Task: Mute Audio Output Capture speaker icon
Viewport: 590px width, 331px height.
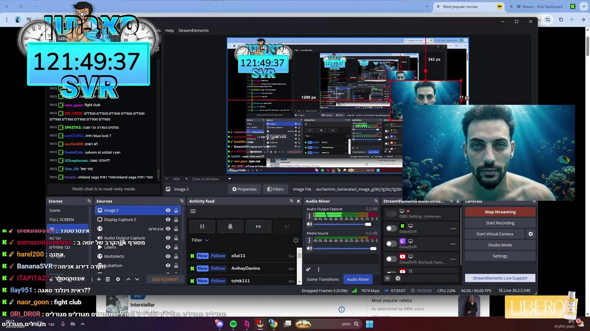Action: pos(309,224)
